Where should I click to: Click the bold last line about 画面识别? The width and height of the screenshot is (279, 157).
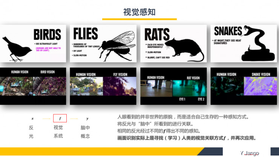187,138
